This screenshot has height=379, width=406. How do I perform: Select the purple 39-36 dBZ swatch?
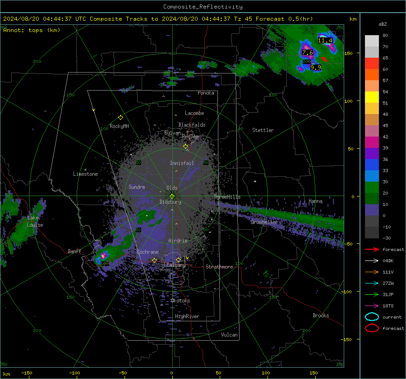click(372, 154)
